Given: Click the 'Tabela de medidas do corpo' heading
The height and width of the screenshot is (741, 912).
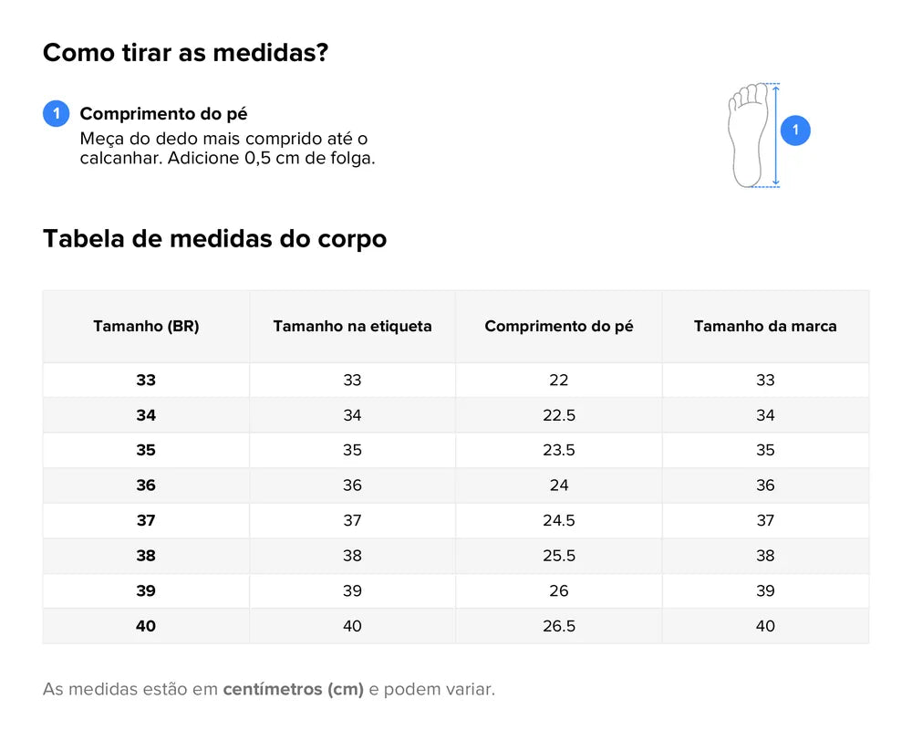Looking at the screenshot, I should (x=214, y=239).
